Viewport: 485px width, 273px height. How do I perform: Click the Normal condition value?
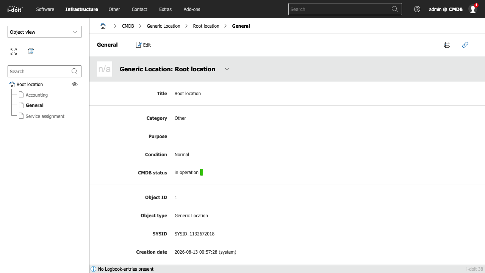click(182, 155)
